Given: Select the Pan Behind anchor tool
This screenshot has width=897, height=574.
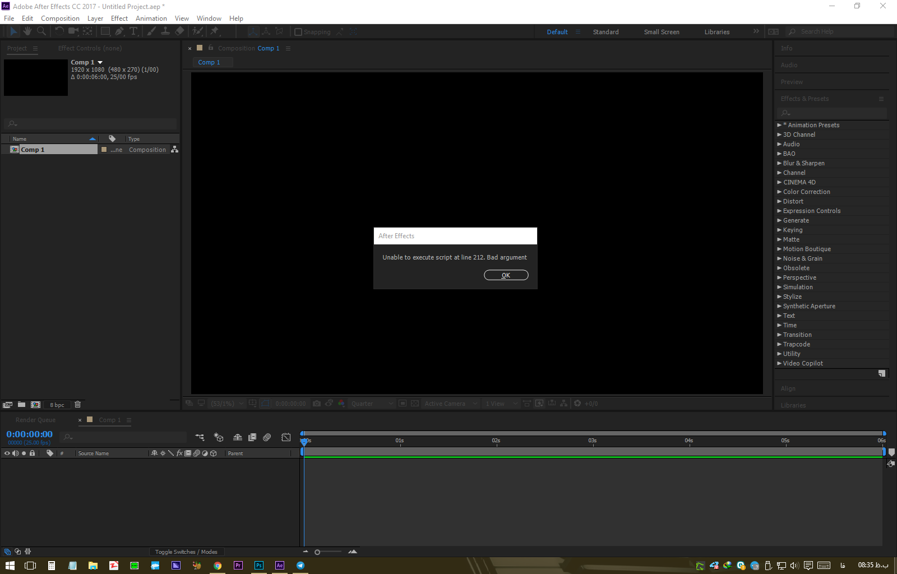Looking at the screenshot, I should pos(88,31).
